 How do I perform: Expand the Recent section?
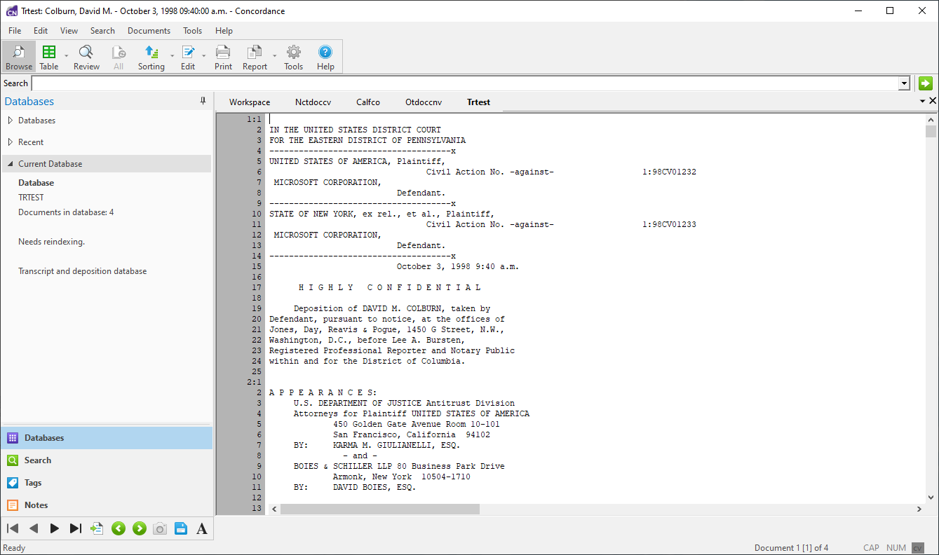pyautogui.click(x=11, y=142)
